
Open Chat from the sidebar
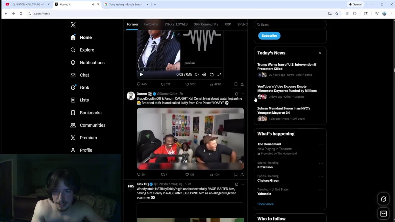(x=80, y=75)
